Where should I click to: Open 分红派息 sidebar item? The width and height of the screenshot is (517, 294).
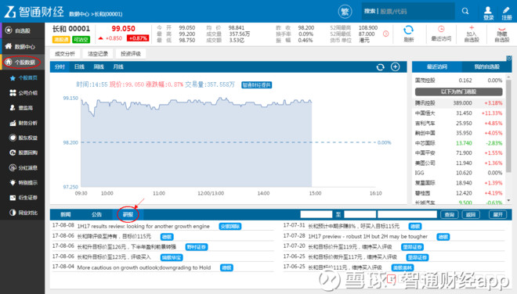(23, 167)
